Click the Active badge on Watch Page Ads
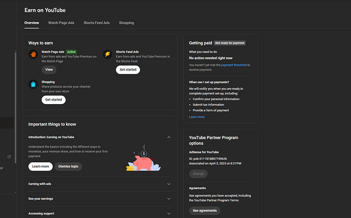Viewport: 351px width, 218px height. [71, 52]
